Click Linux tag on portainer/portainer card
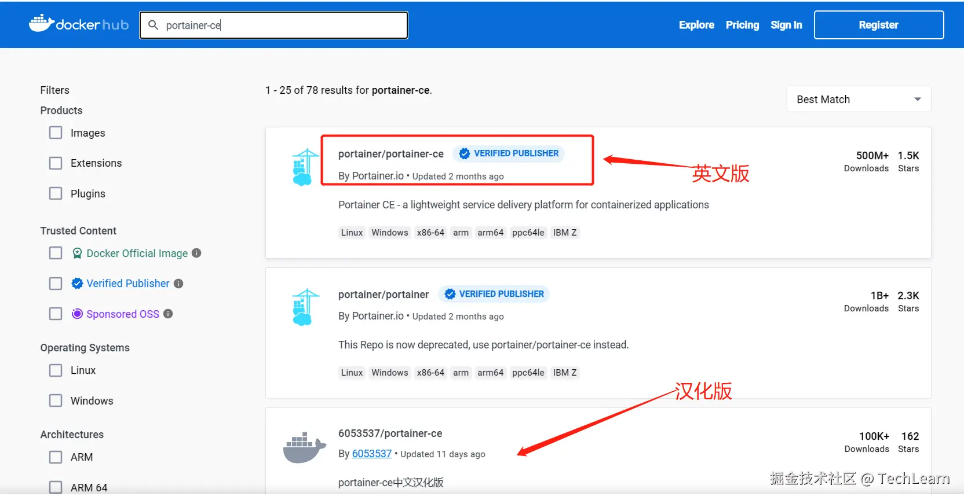Image resolution: width=964 pixels, height=500 pixels. 352,373
